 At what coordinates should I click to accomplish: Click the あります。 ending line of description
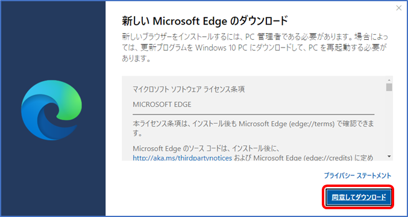[x=136, y=59]
